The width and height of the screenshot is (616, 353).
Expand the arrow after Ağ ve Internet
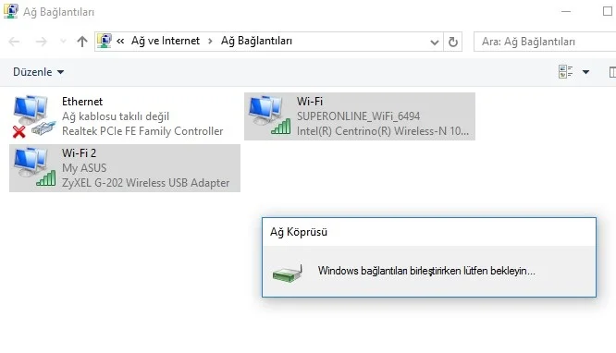[x=211, y=42]
